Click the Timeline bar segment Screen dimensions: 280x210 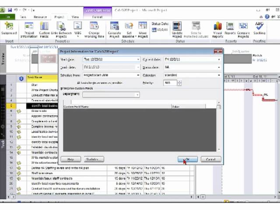48,59
